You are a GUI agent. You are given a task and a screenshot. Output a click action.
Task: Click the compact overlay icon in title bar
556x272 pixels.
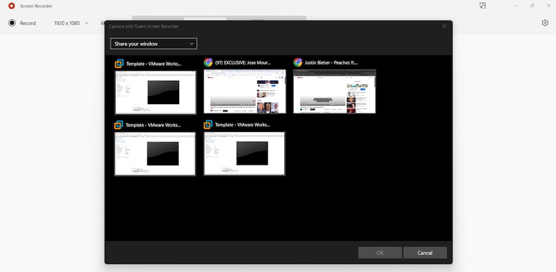482,6
